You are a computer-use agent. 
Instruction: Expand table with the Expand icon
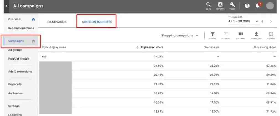pyautogui.click(x=271, y=36)
